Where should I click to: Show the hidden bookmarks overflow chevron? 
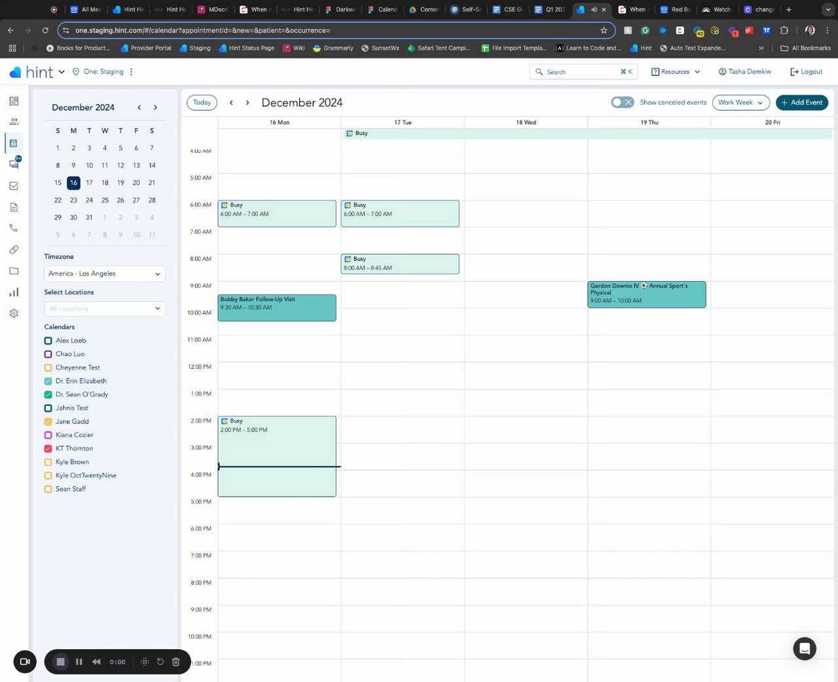761,48
